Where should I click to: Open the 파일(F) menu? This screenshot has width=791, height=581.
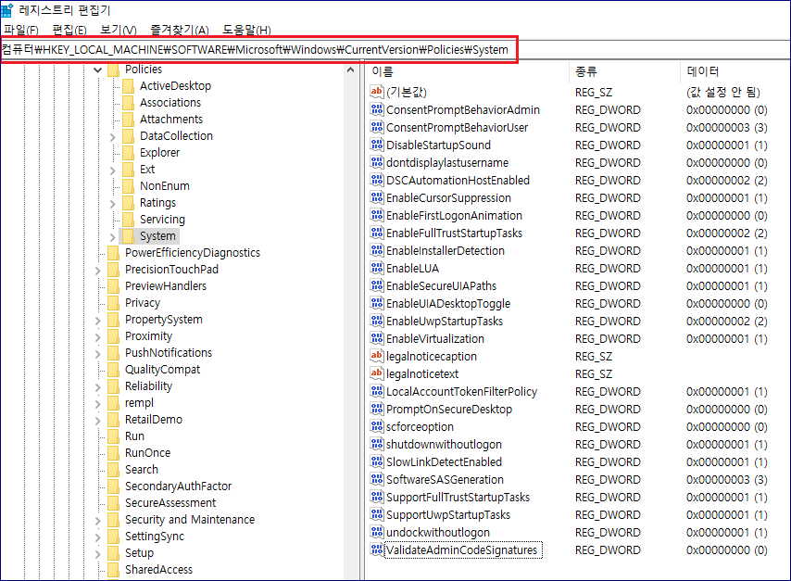21,30
